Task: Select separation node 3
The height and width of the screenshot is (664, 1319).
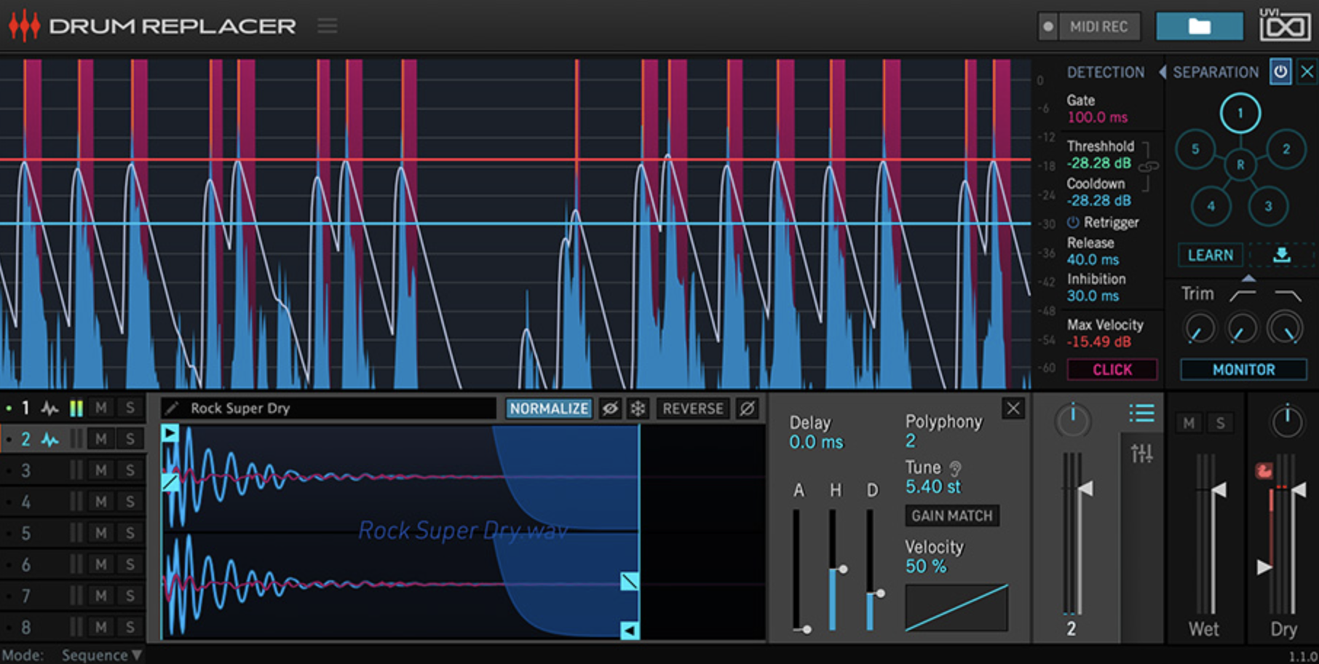Action: (x=1268, y=206)
